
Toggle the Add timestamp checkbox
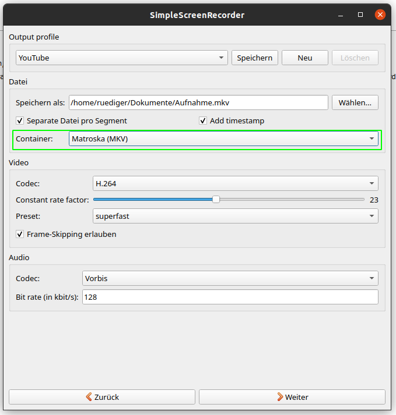point(203,120)
